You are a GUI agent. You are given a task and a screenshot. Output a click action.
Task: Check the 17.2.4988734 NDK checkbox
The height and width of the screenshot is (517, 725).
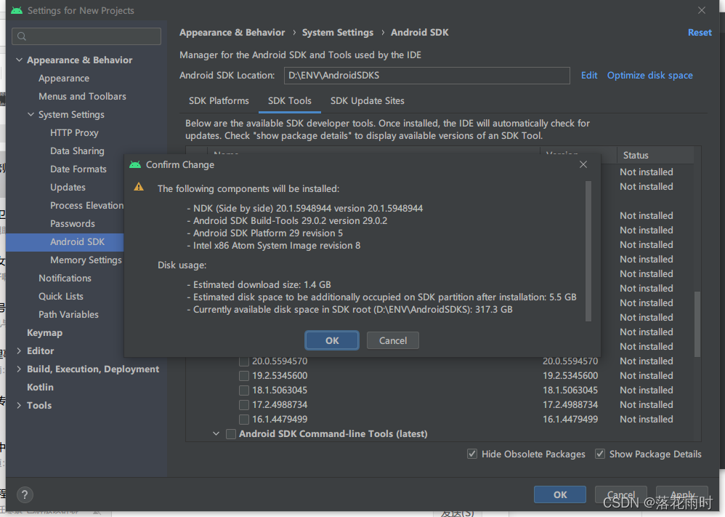tap(244, 405)
